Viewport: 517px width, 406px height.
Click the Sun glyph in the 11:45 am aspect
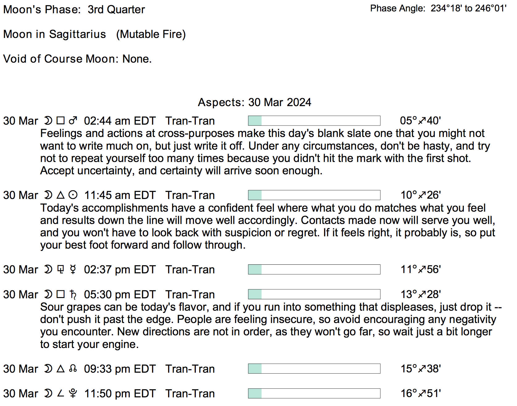click(x=73, y=195)
